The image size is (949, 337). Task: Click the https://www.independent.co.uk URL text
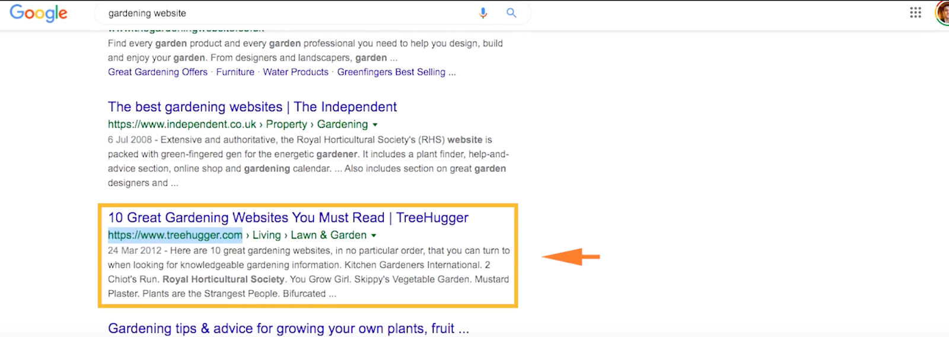[x=182, y=124]
